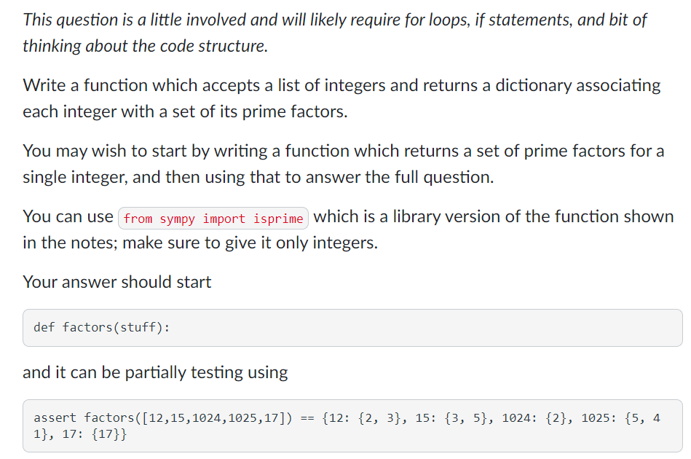Click the italic intro sentence about for loops
The image size is (691, 459).
coord(334,20)
